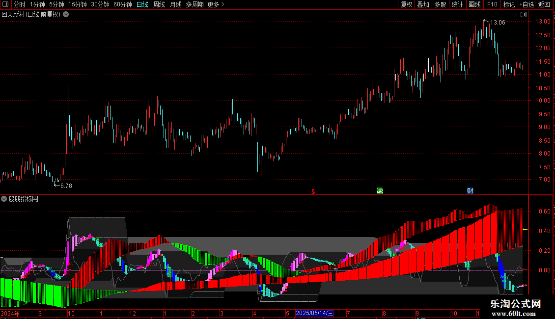Click the 返回 back button

[x=544, y=4]
